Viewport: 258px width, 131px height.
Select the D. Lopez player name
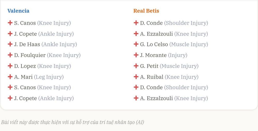point(25,66)
